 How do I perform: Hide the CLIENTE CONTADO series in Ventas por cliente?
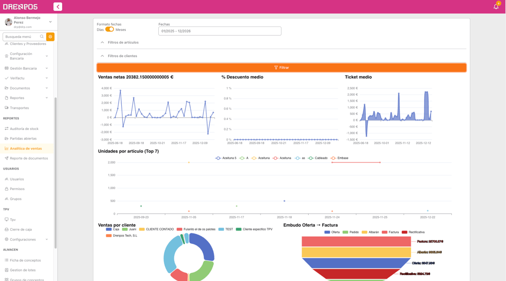pyautogui.click(x=156, y=229)
